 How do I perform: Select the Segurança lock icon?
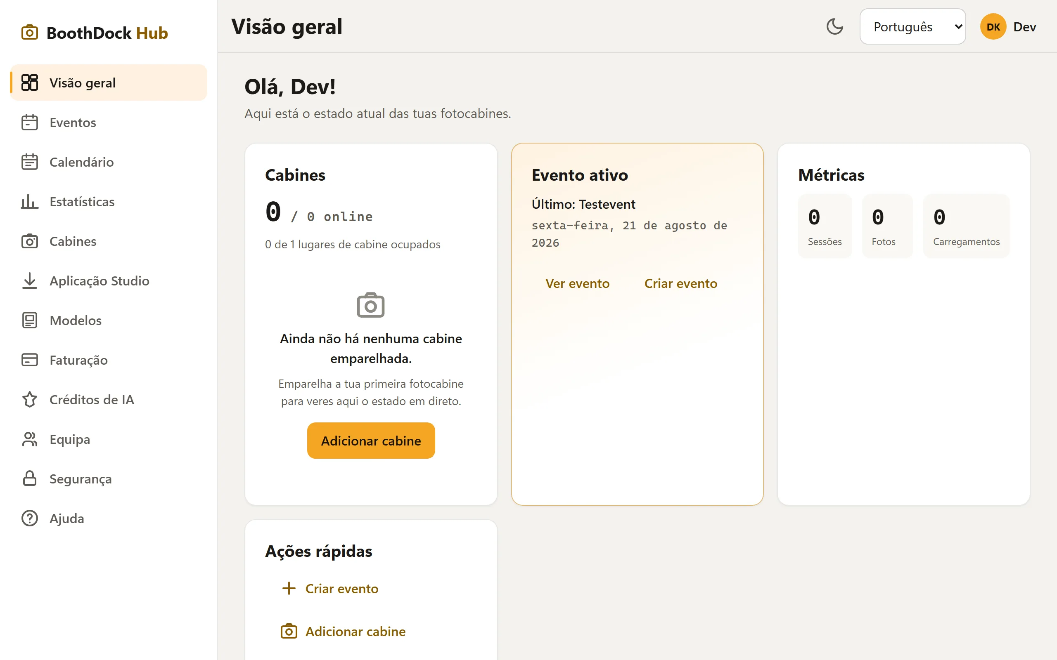tap(30, 478)
